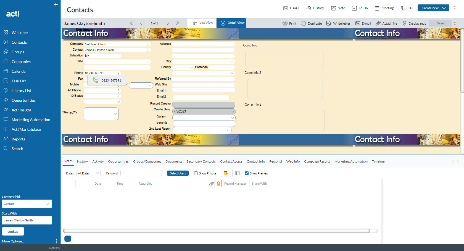Attach file to contact
The height and width of the screenshot is (251, 464).
386,23
